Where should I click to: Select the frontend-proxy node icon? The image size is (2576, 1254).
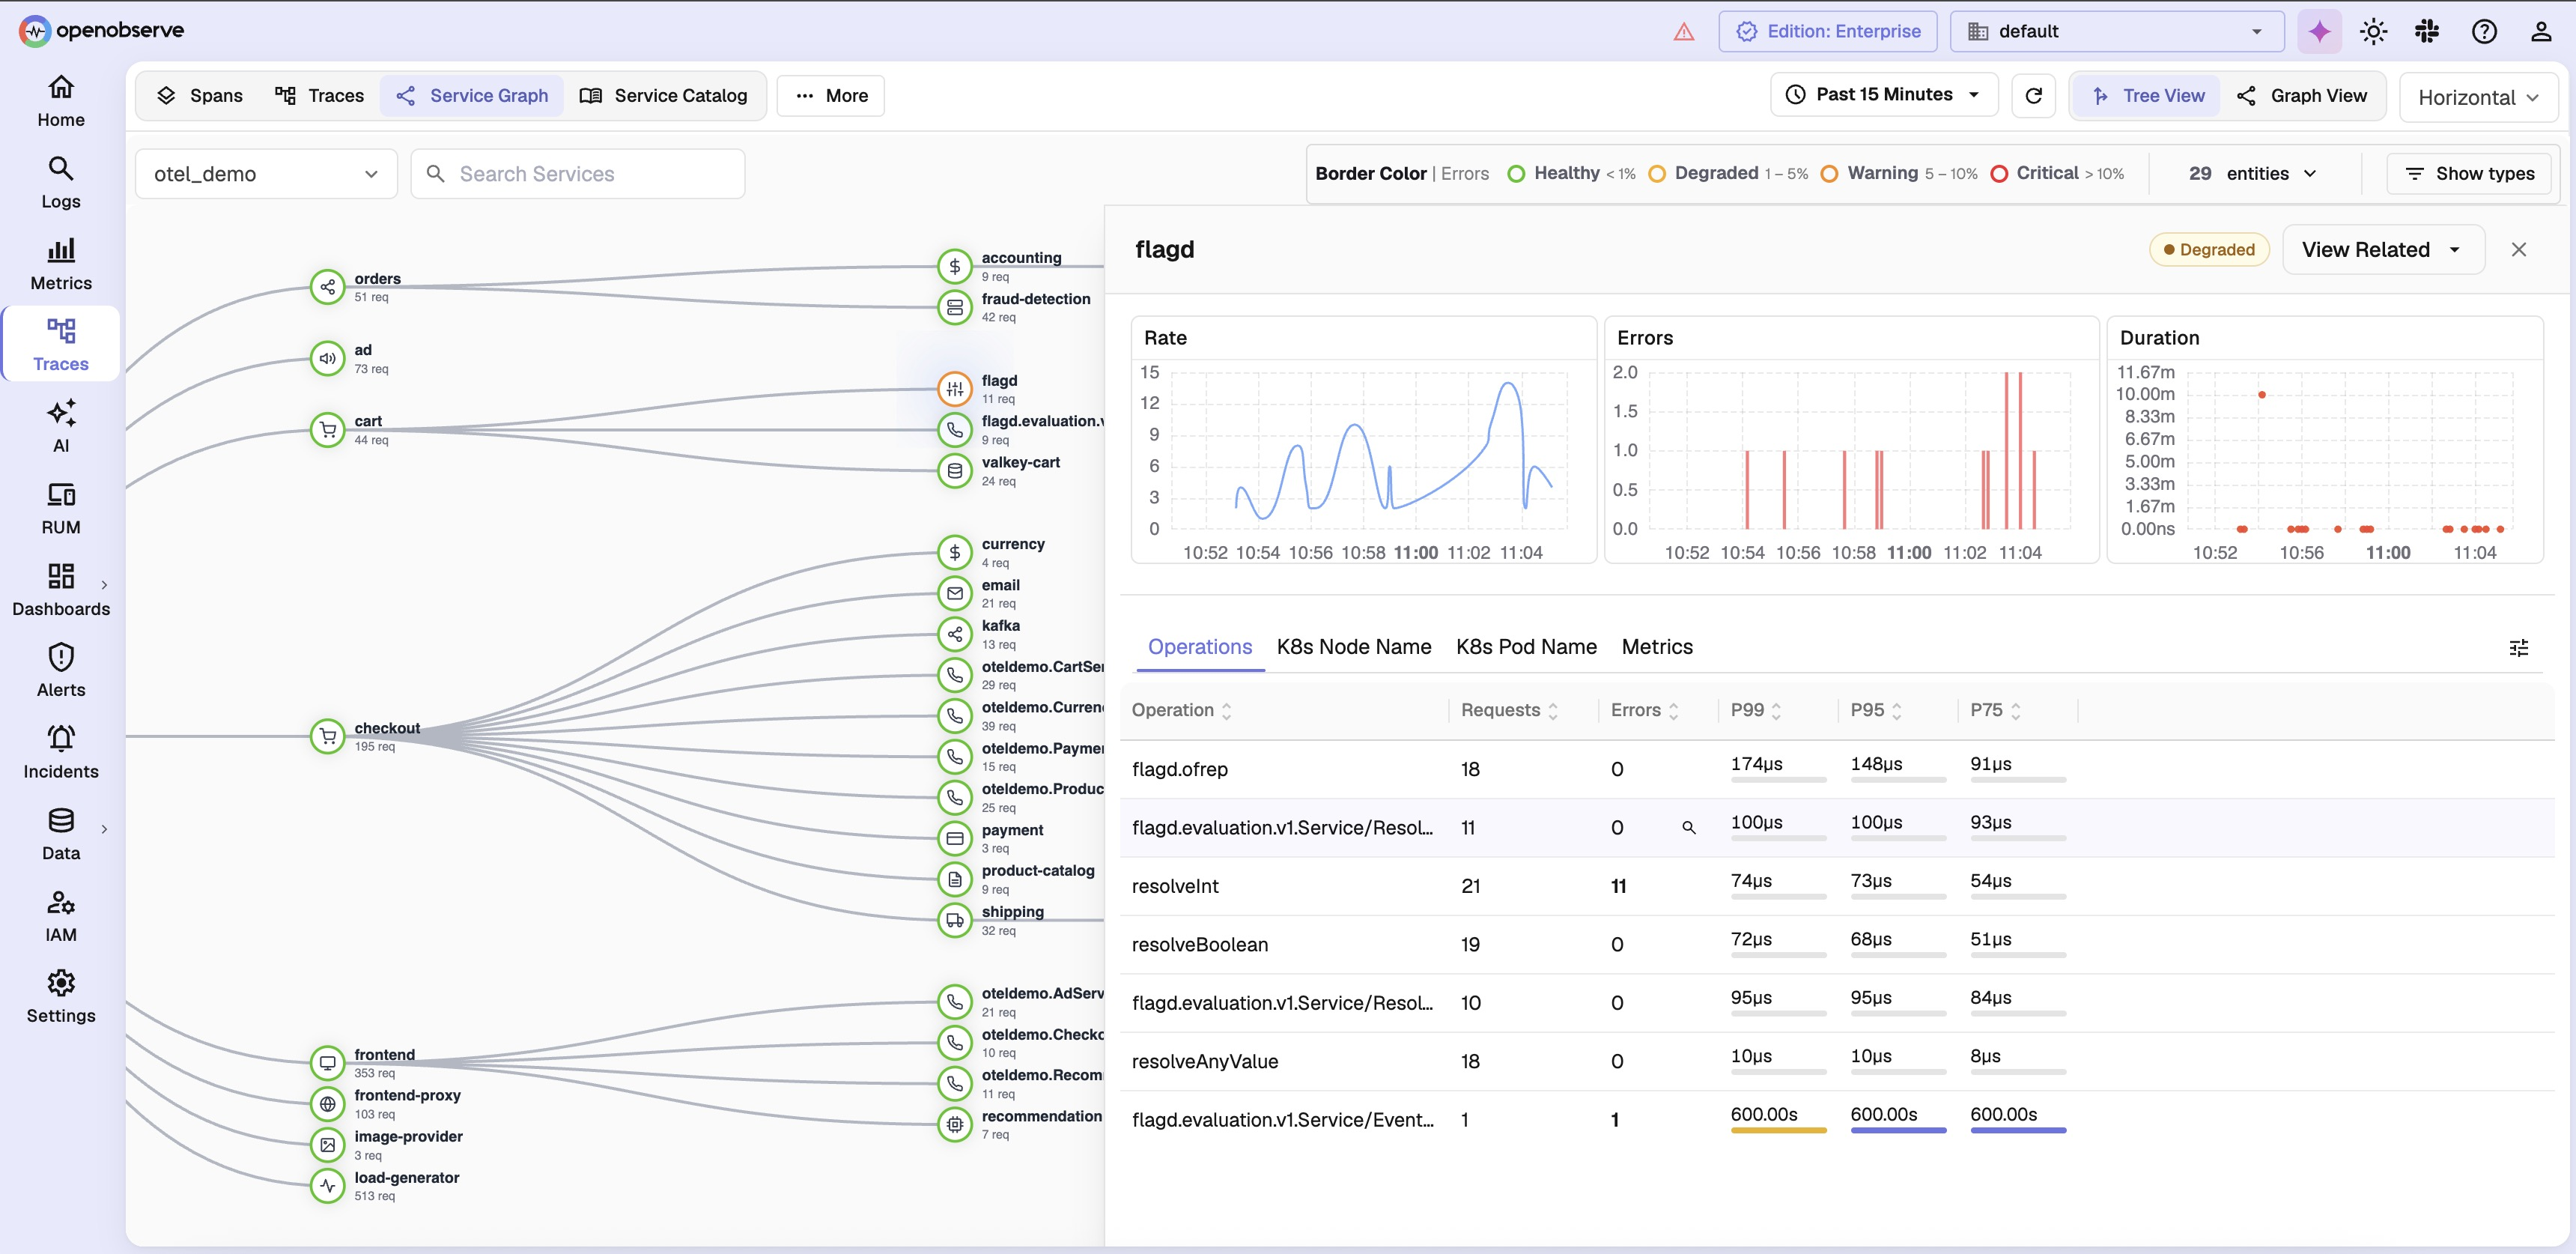click(x=327, y=1104)
